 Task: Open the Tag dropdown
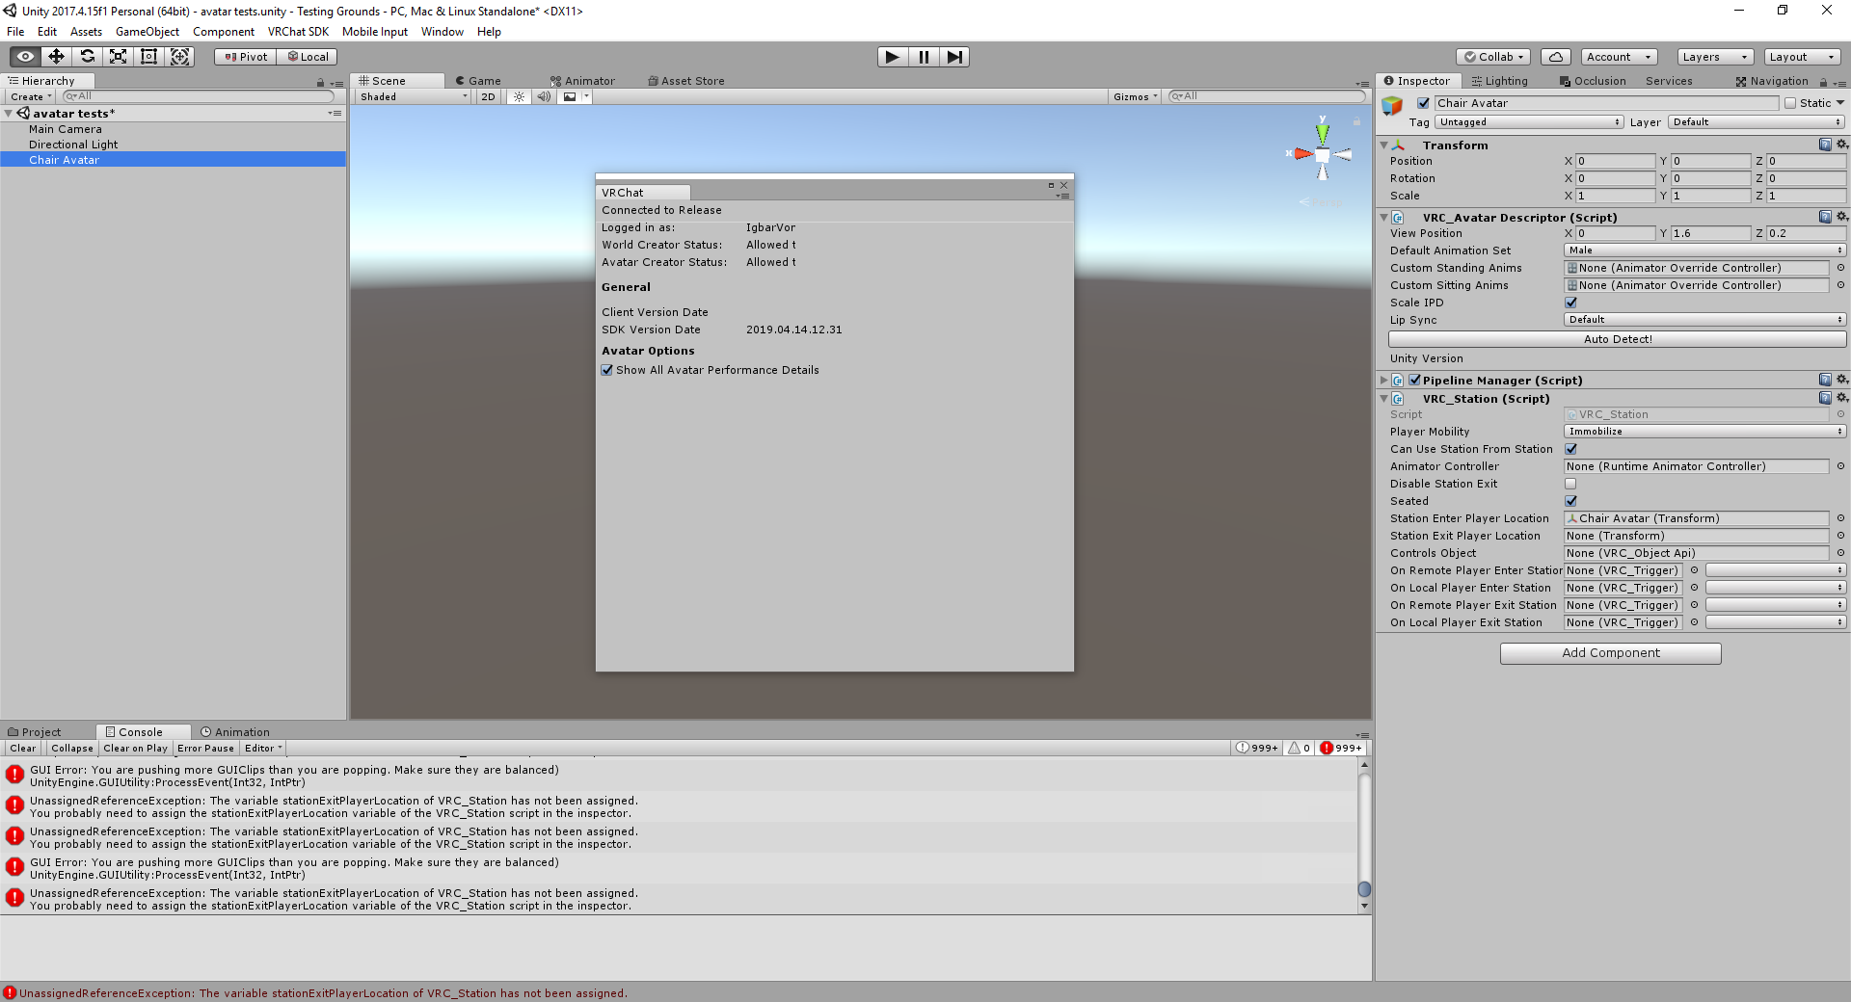pos(1529,122)
